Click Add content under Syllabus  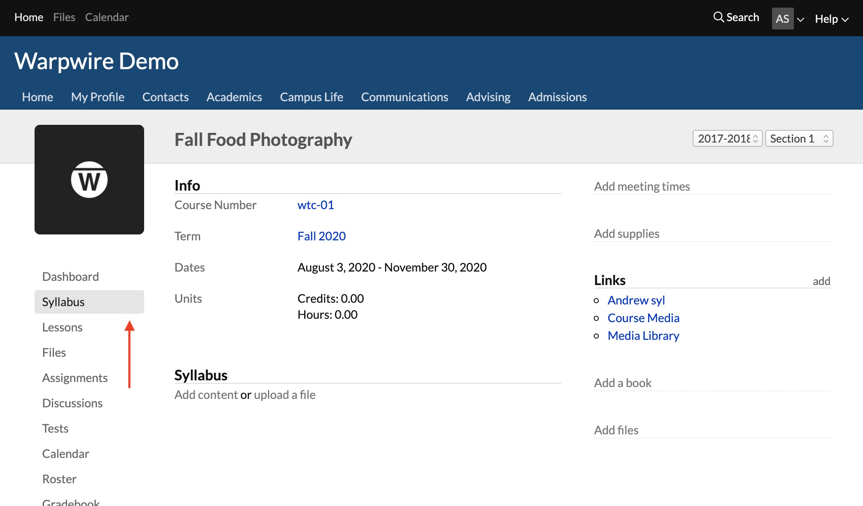206,395
